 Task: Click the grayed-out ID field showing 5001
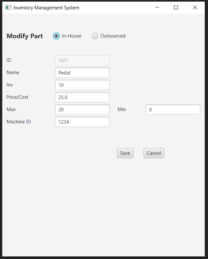82,60
